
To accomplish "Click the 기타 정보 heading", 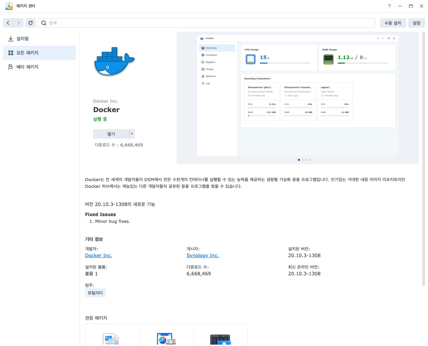I will [x=94, y=239].
